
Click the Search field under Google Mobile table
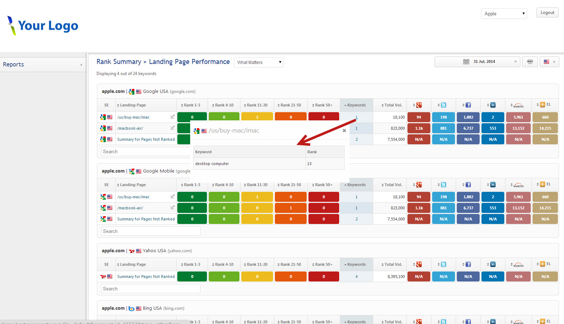click(150, 231)
